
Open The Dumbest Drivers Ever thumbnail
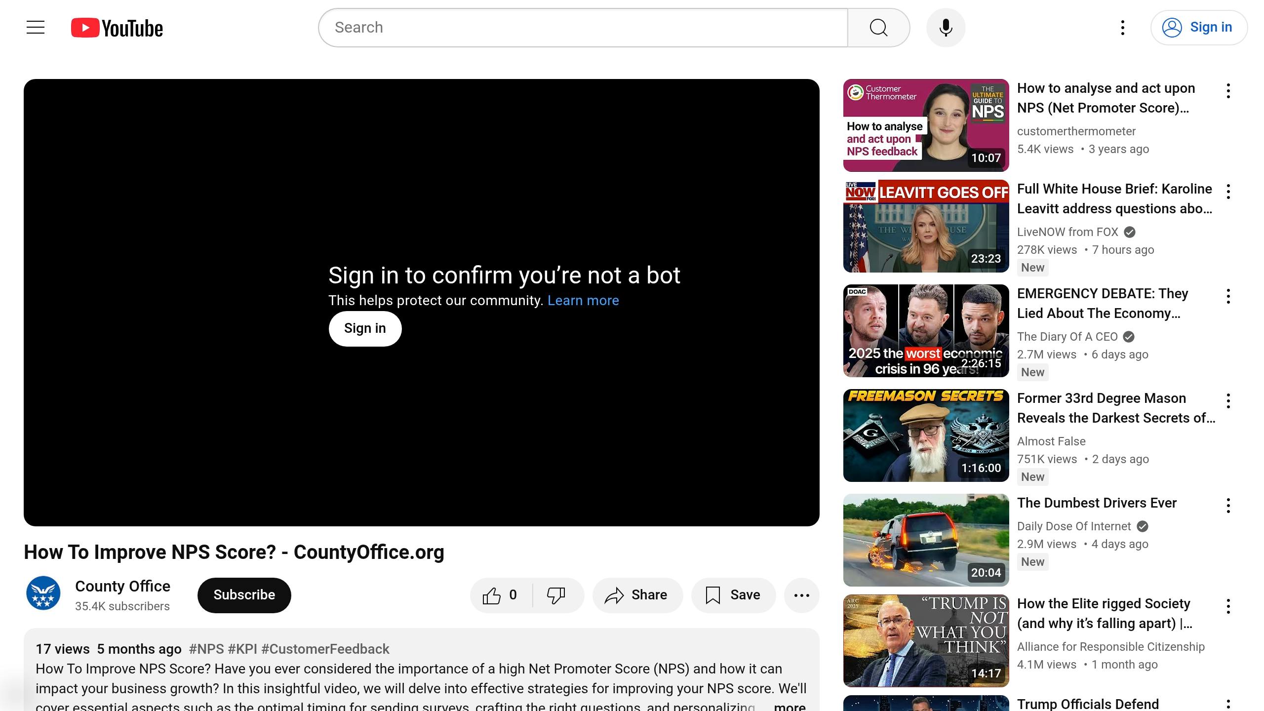(x=925, y=540)
